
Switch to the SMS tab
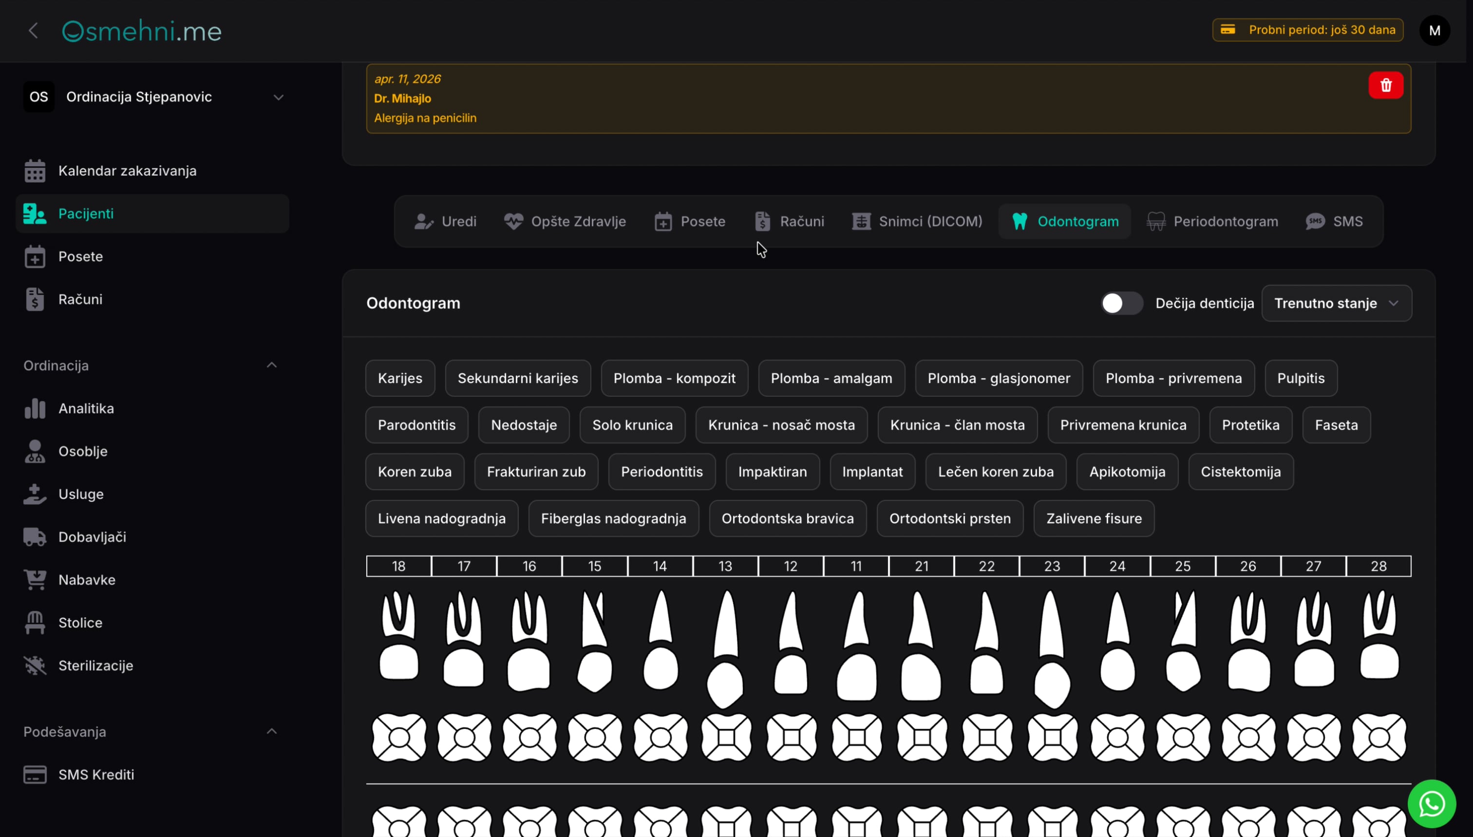coord(1335,221)
